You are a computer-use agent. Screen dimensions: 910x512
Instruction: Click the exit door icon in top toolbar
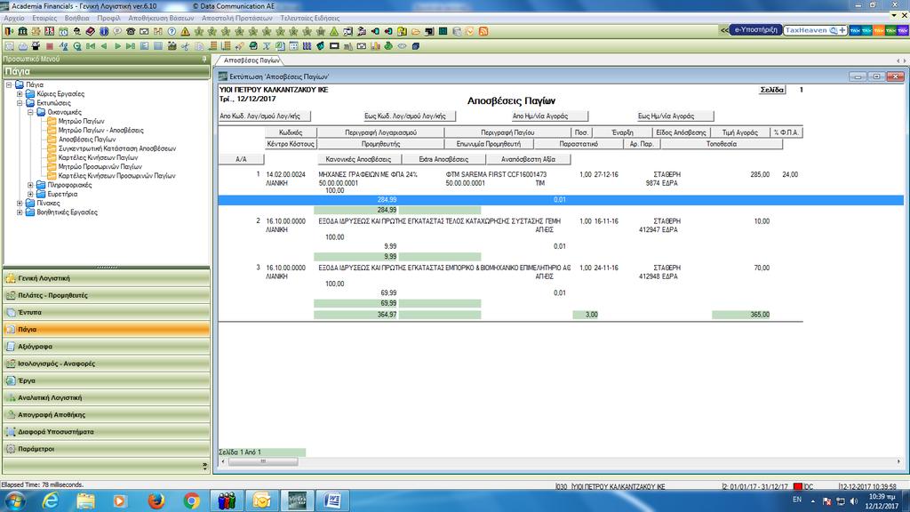point(9,31)
